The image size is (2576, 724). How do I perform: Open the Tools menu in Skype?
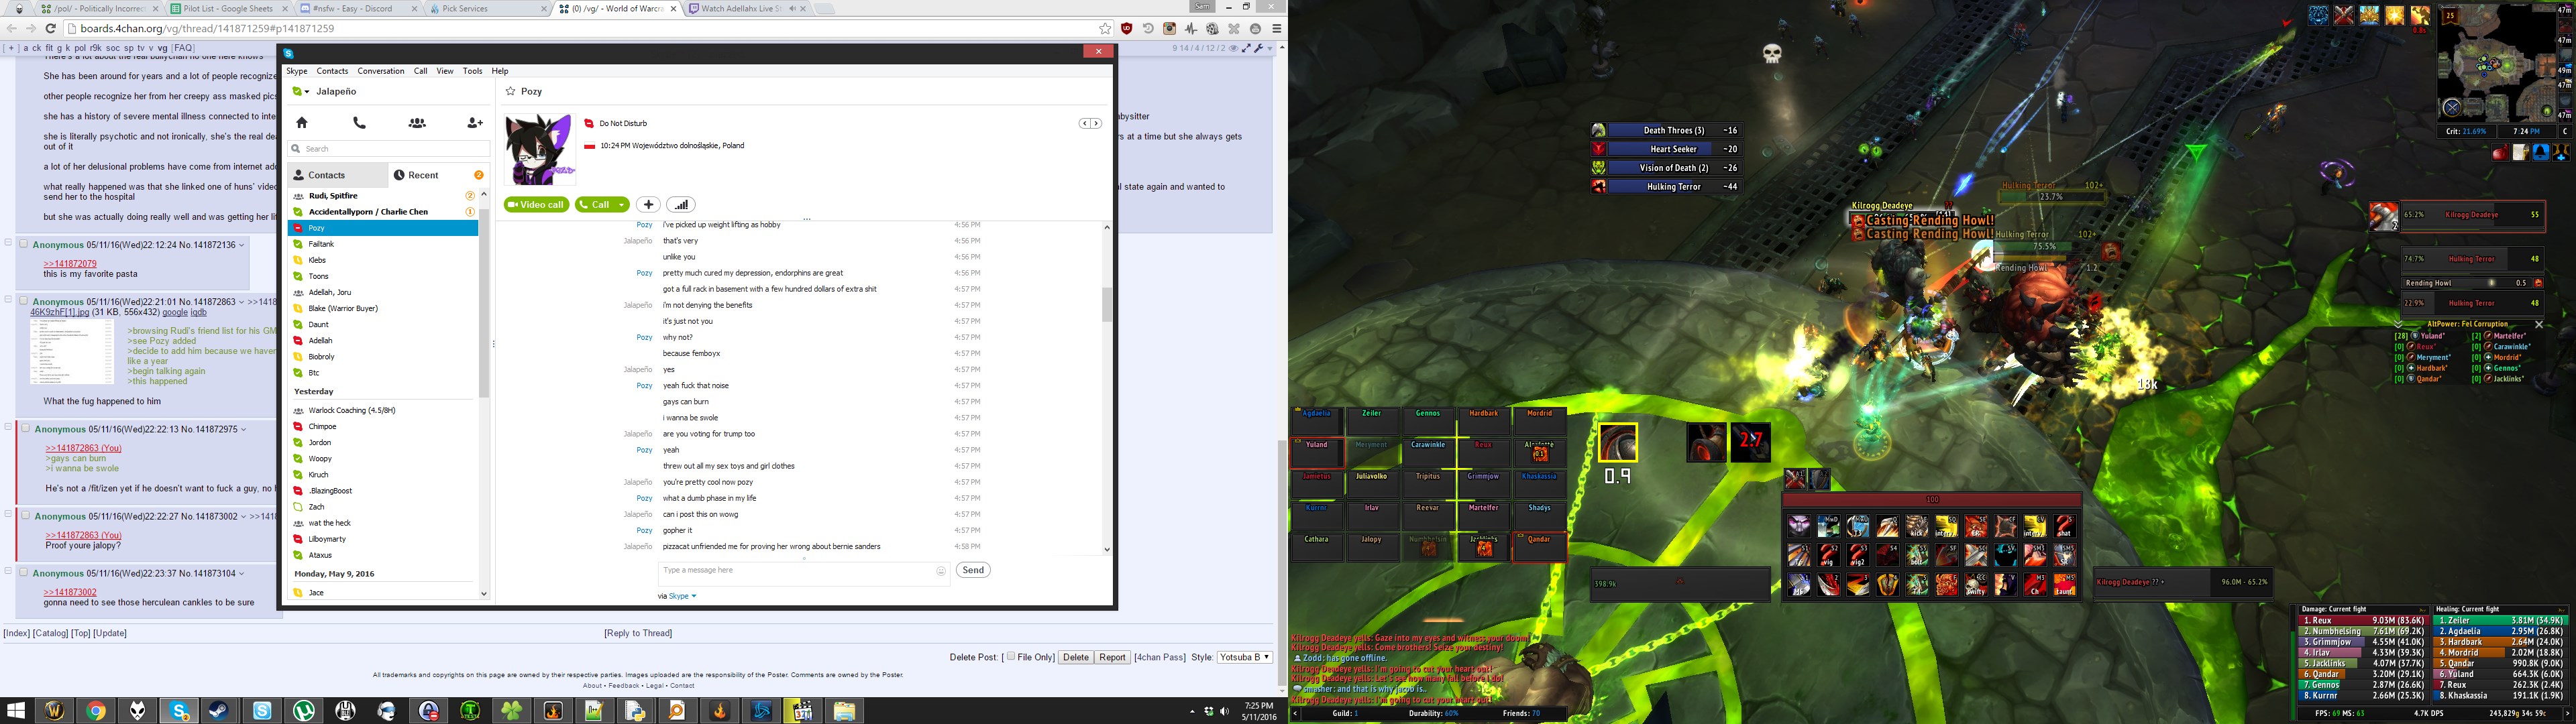(473, 71)
